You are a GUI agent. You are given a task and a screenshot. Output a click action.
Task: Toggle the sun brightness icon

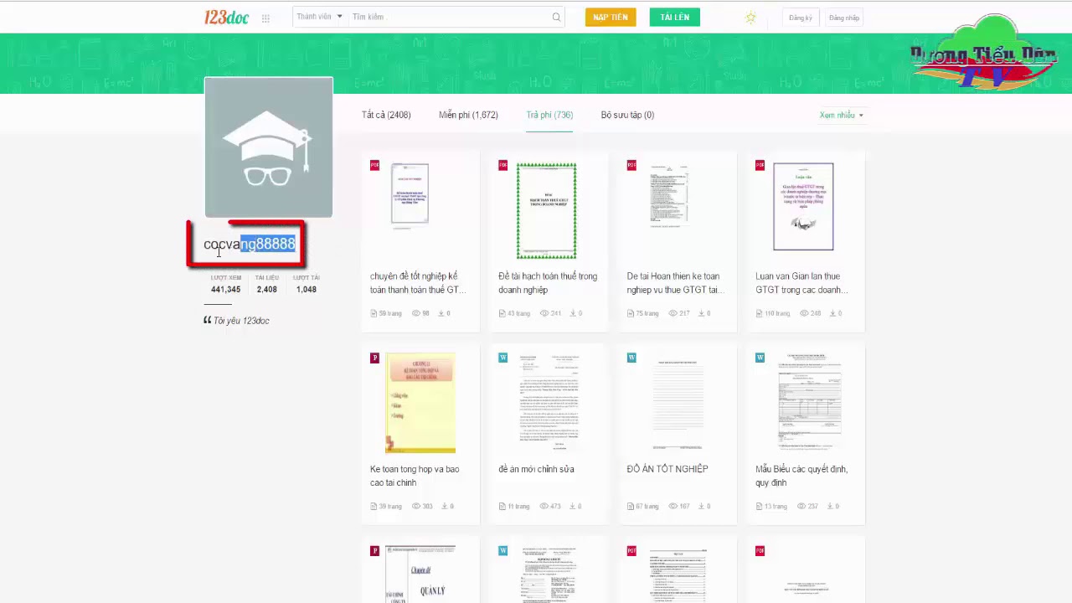pyautogui.click(x=750, y=18)
